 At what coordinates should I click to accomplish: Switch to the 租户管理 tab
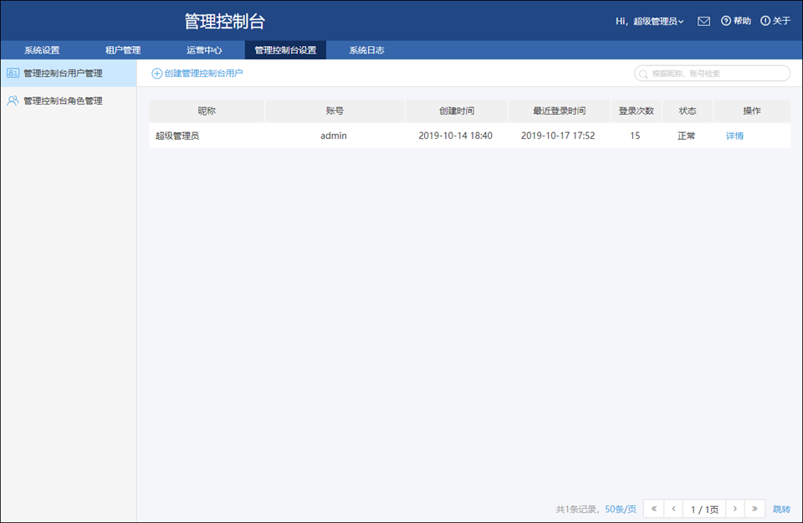coord(122,49)
